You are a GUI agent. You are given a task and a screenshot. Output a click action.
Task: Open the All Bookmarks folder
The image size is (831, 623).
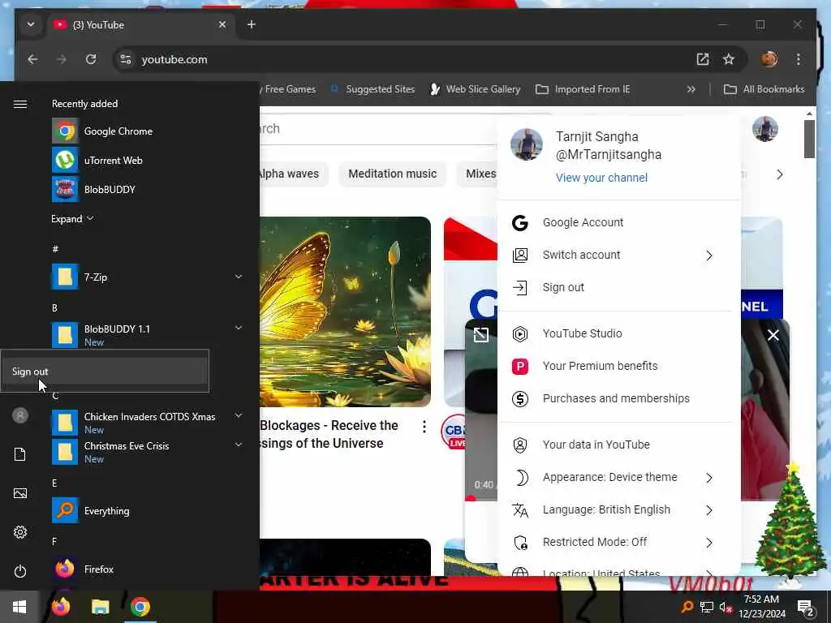coord(764,89)
